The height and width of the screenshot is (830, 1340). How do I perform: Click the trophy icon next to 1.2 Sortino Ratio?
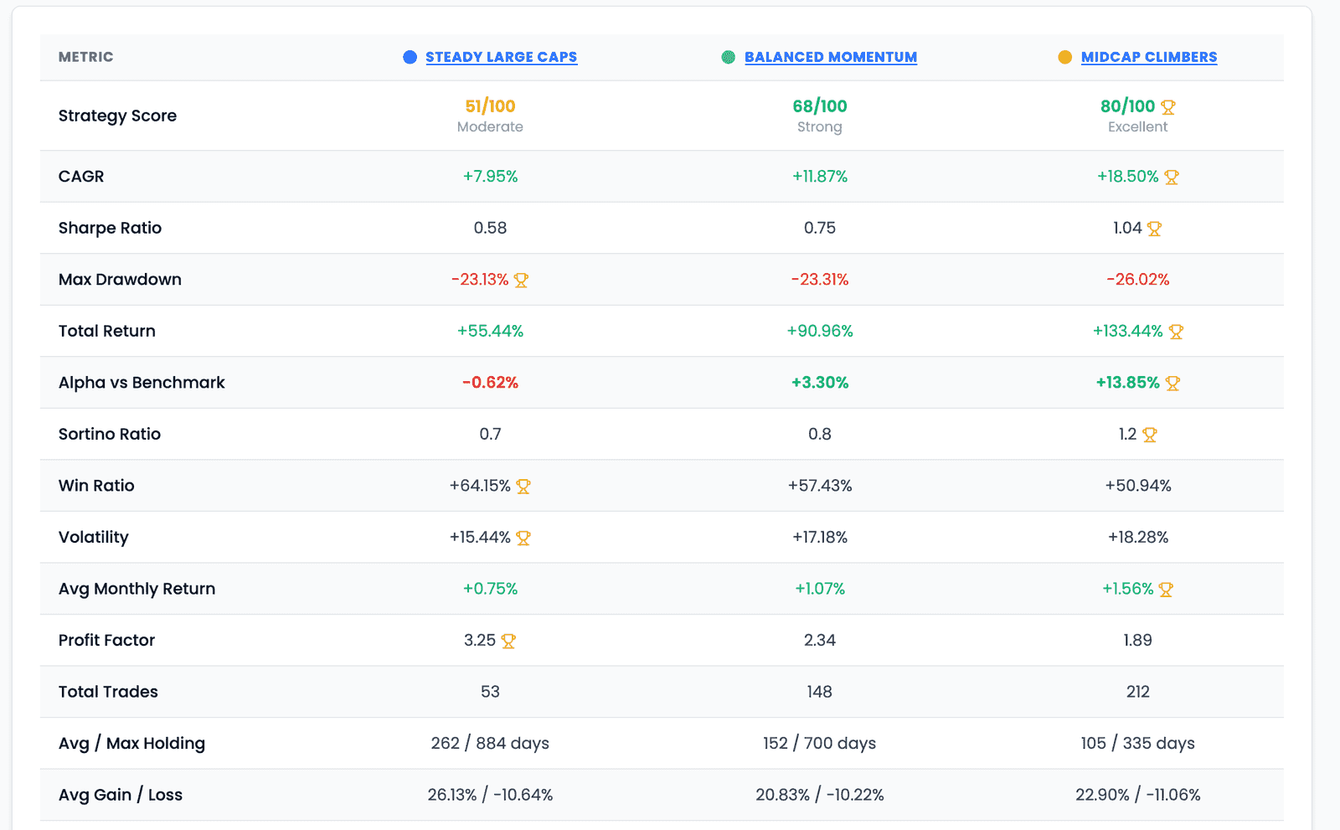1149,435
